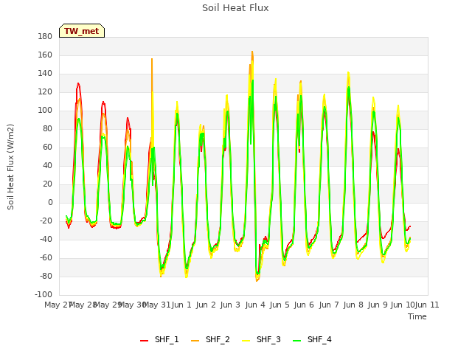
Task: Click the 120 y-axis tick label
Action: (45, 91)
